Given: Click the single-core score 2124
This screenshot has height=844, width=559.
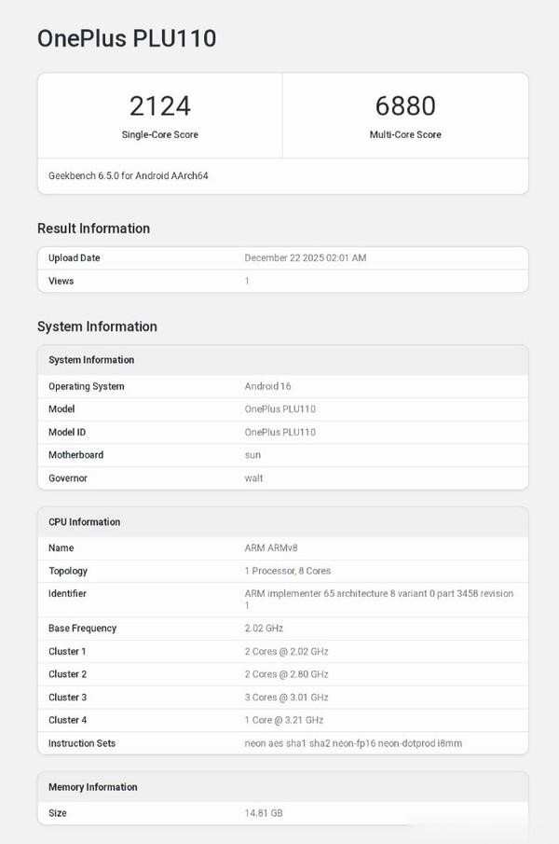Looking at the screenshot, I should 159,105.
